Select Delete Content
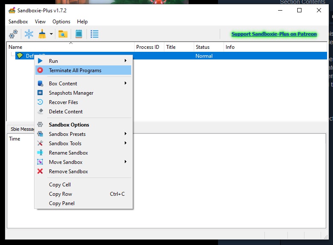This screenshot has width=333, height=245. [83, 111]
